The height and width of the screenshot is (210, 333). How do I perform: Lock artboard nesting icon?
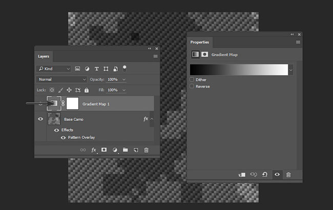(78, 90)
